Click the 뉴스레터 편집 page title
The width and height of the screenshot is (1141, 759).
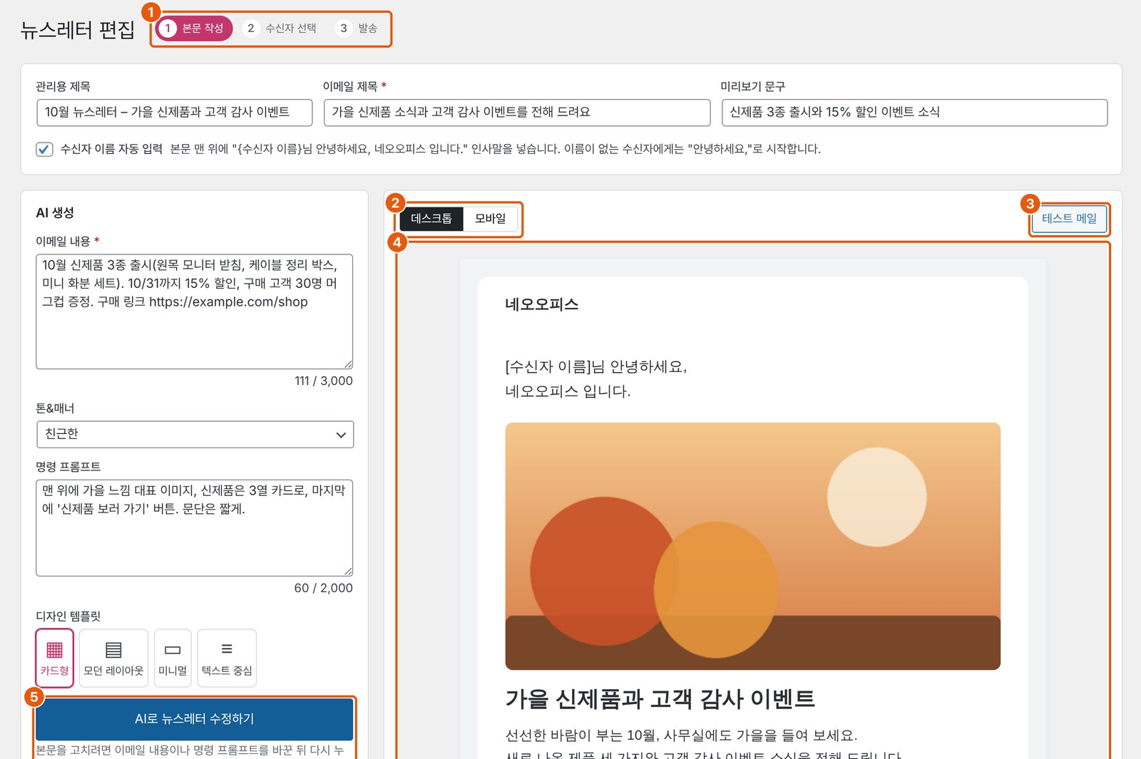(x=78, y=30)
